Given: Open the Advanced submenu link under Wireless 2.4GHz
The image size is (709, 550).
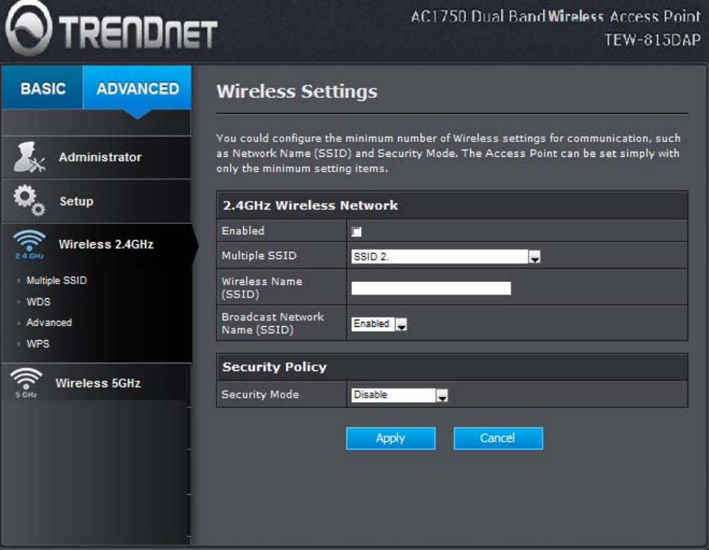Looking at the screenshot, I should click(49, 322).
